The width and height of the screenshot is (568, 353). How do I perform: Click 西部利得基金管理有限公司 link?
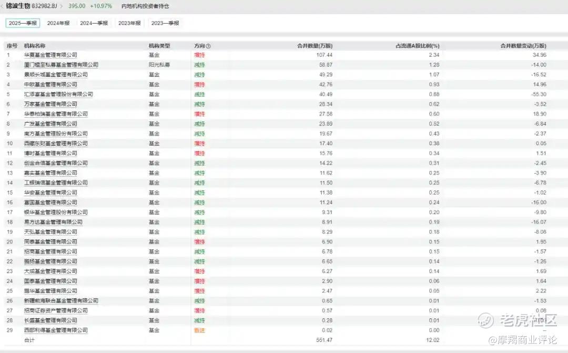click(56, 330)
